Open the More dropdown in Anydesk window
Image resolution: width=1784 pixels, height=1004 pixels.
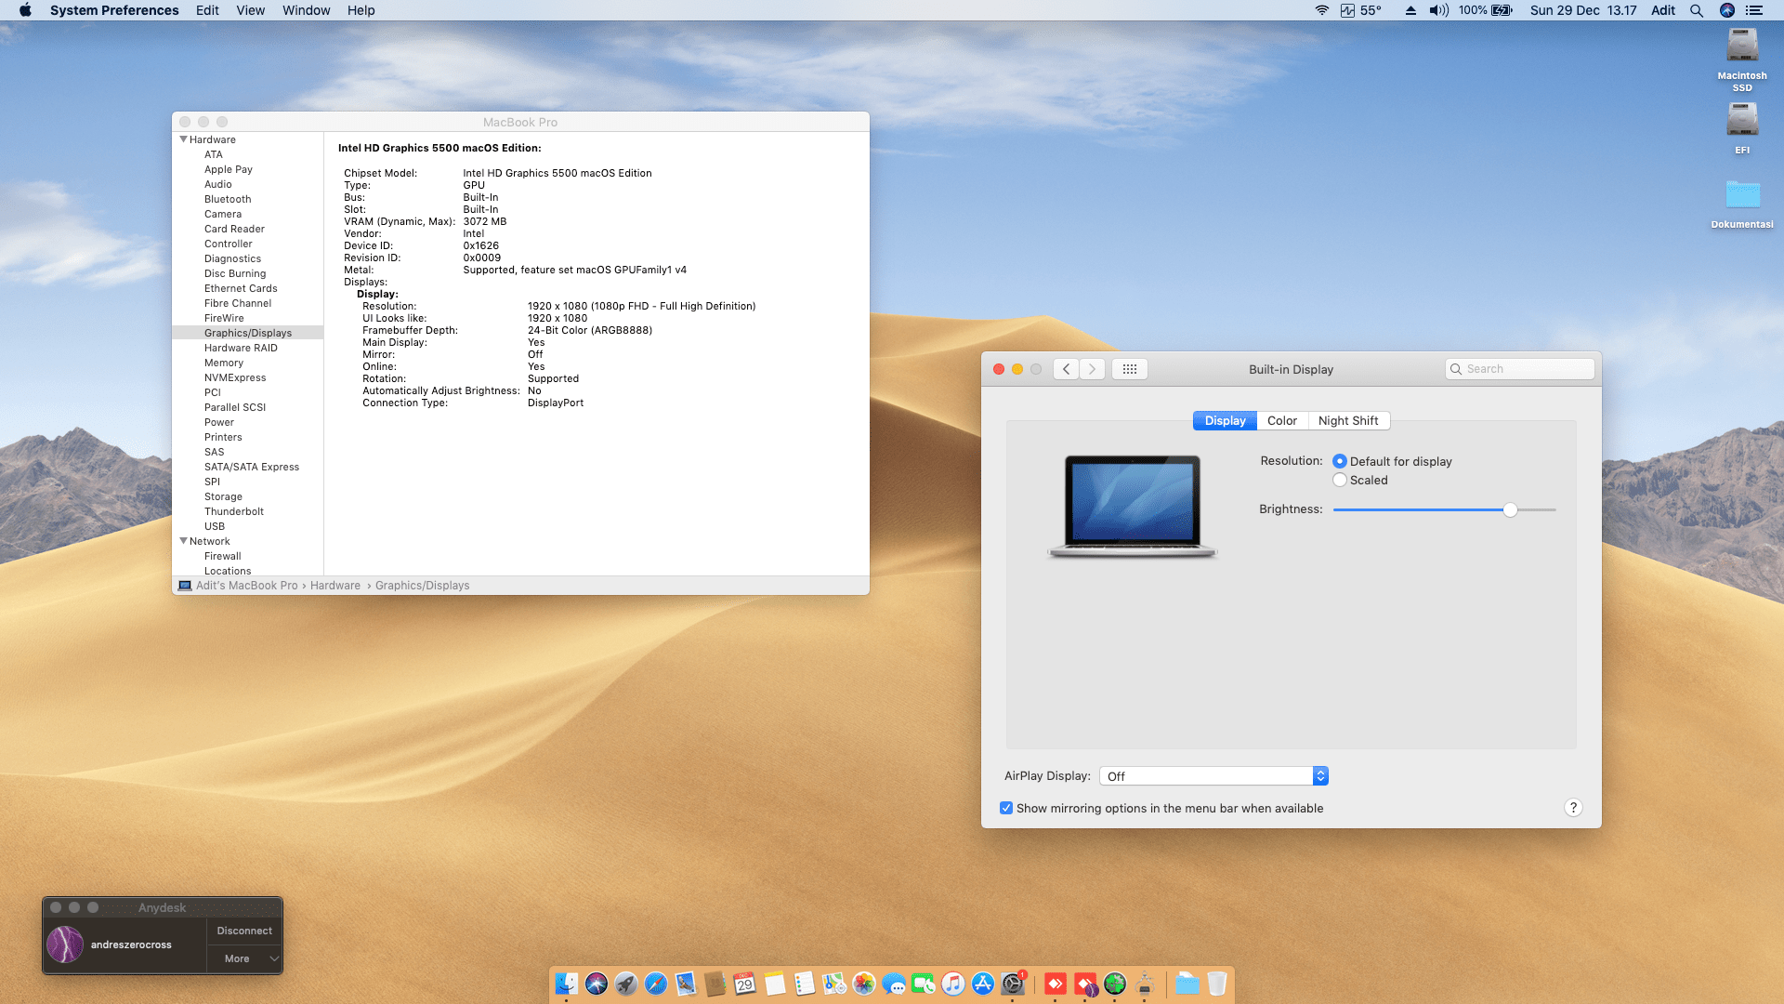pos(243,958)
